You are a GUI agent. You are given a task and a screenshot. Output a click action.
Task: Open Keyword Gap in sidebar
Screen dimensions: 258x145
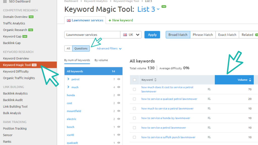(x=12, y=37)
